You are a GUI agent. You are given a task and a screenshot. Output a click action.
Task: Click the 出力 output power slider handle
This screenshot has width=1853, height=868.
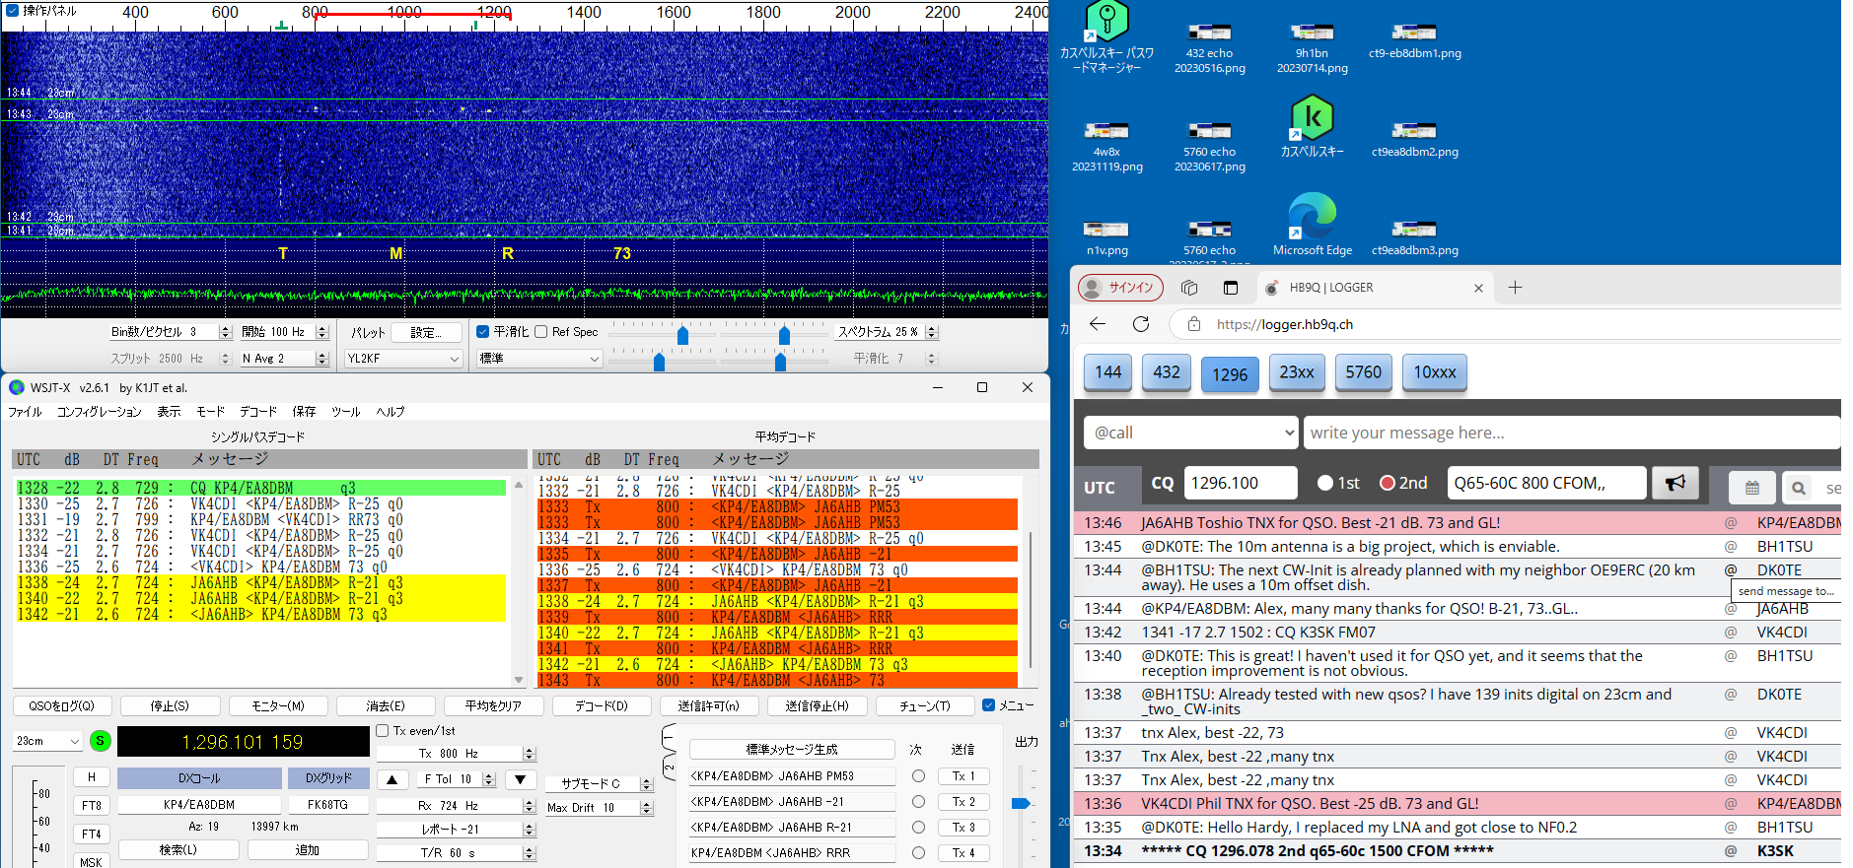[x=1021, y=804]
